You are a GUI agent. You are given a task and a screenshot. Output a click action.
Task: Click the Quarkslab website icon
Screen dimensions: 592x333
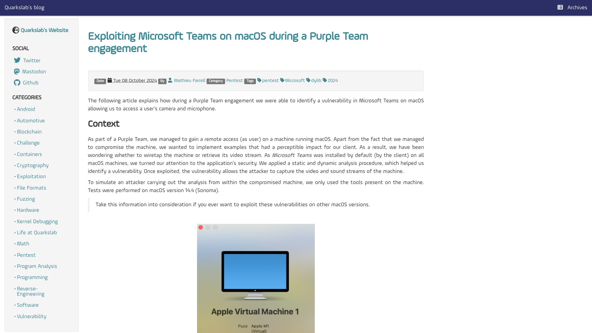coord(16,30)
